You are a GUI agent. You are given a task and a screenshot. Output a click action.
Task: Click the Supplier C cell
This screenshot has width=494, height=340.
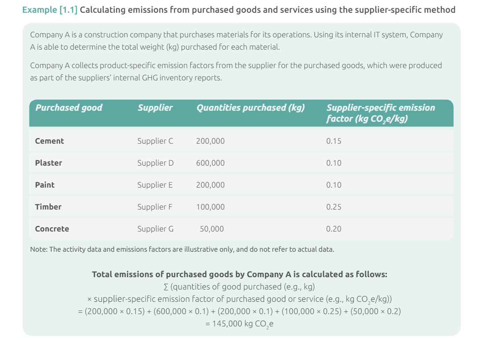coord(155,141)
